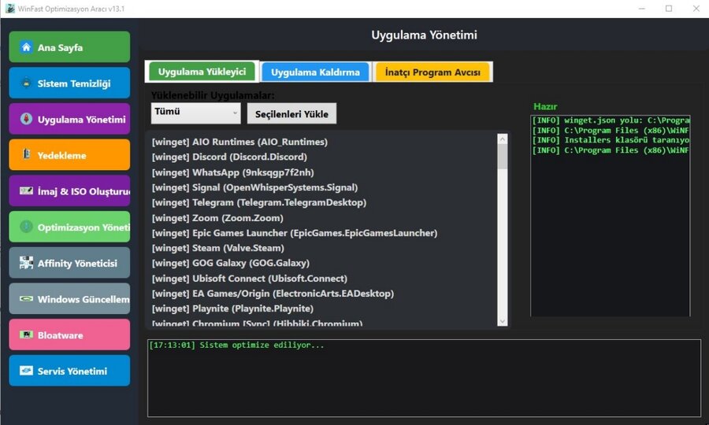Image resolution: width=709 pixels, height=425 pixels.
Task: Open Affinity Yöneticisi section
Action: [69, 263]
